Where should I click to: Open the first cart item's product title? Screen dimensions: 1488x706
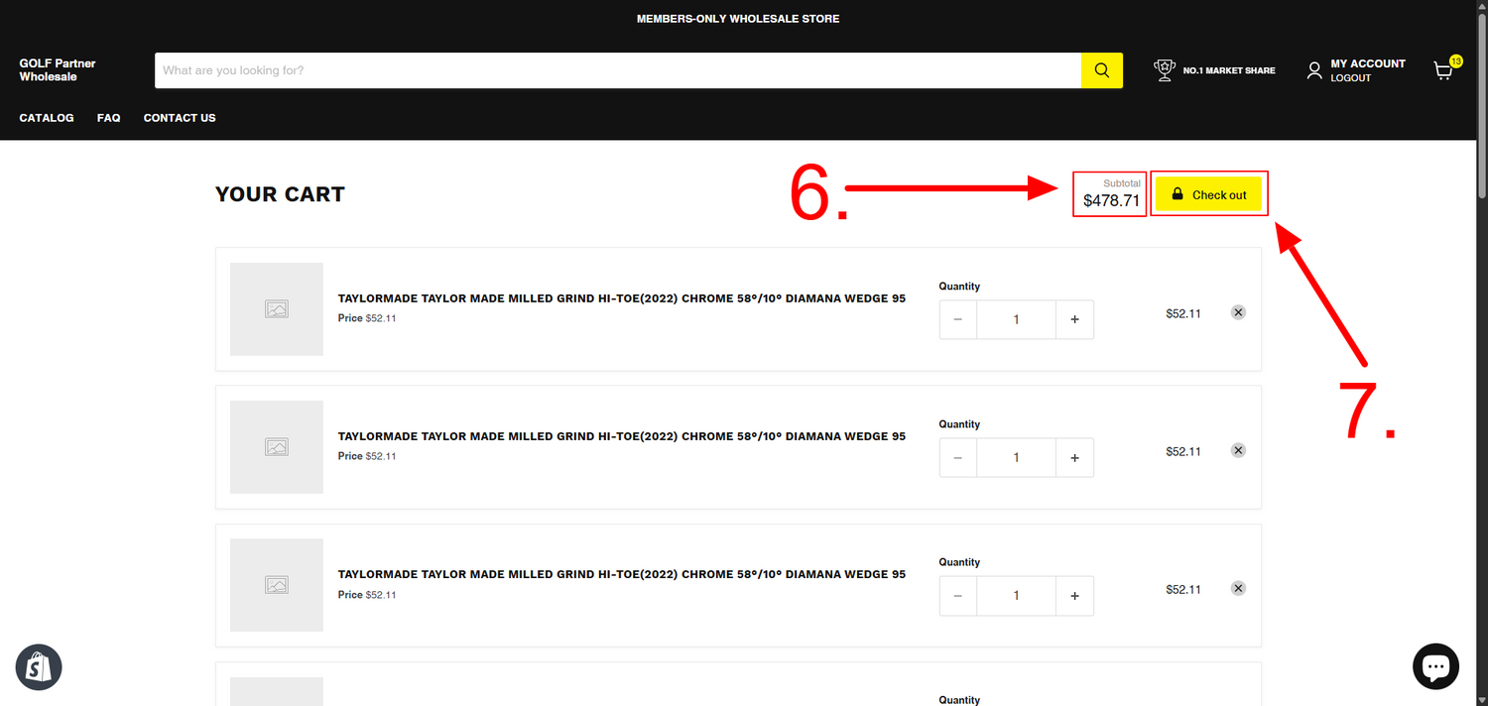coord(622,298)
